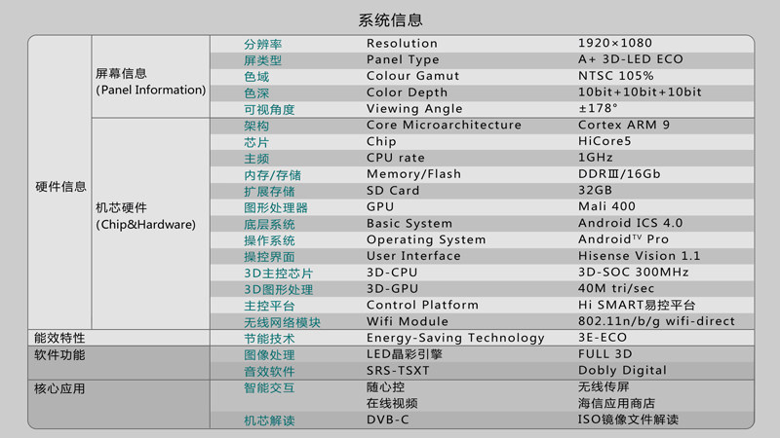
Task: Click the 无线传屏 text
Action: point(604,386)
